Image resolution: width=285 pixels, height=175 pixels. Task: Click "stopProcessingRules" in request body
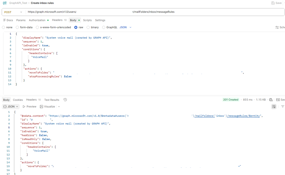45,76
